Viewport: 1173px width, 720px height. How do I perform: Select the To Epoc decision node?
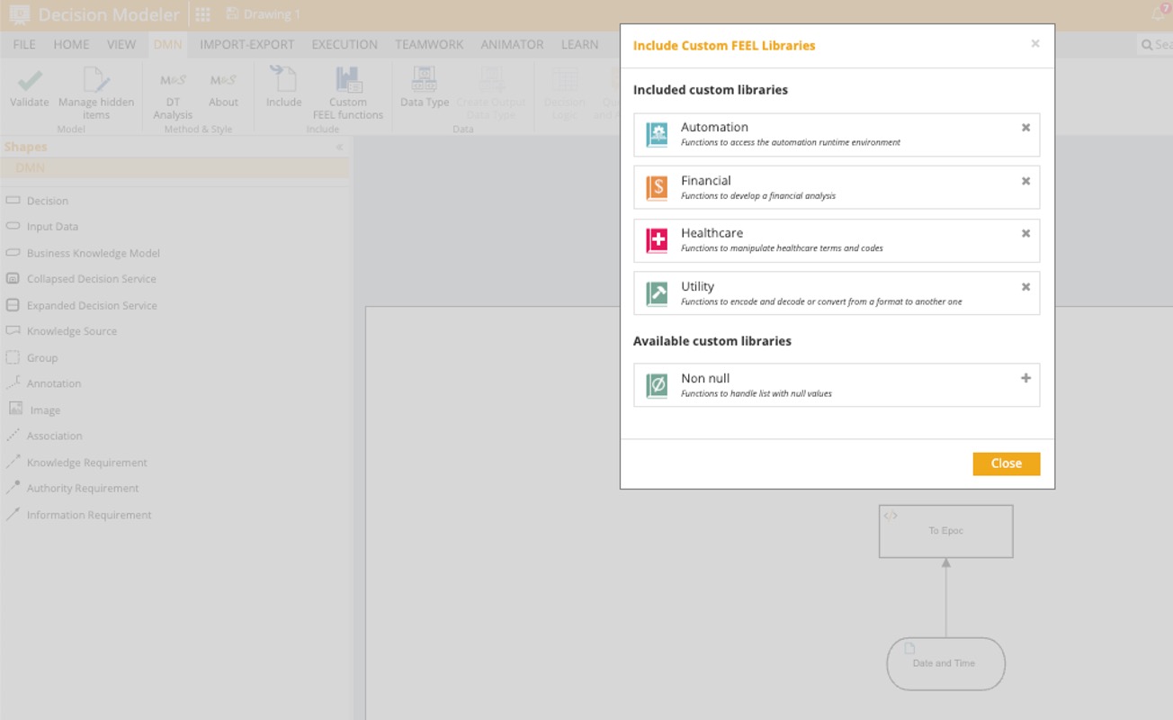pyautogui.click(x=945, y=531)
